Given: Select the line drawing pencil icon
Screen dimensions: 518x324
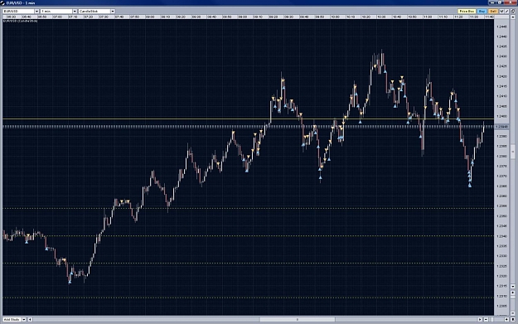Looking at the screenshot, I should (x=506, y=12).
